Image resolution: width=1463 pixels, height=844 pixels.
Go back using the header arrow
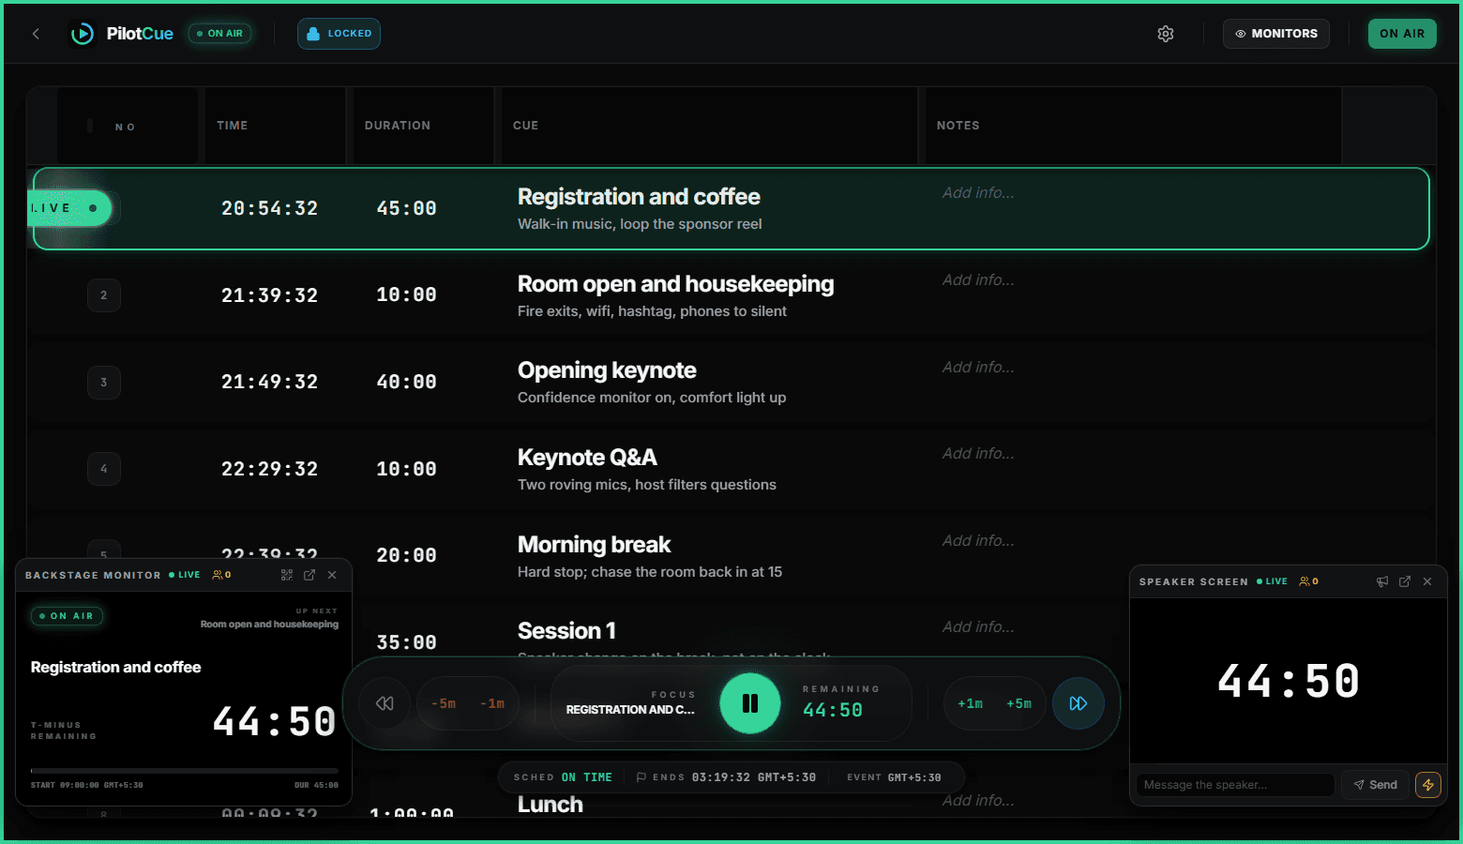point(36,34)
